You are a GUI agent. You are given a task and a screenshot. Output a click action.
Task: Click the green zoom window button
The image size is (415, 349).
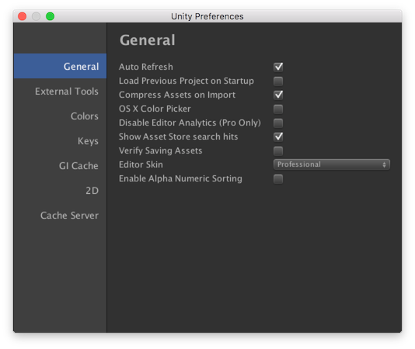(50, 16)
